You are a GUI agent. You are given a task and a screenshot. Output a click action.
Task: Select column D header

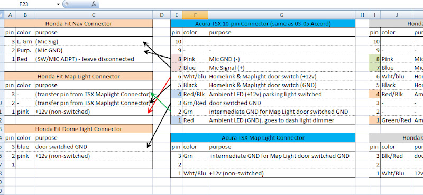click(x=162, y=15)
